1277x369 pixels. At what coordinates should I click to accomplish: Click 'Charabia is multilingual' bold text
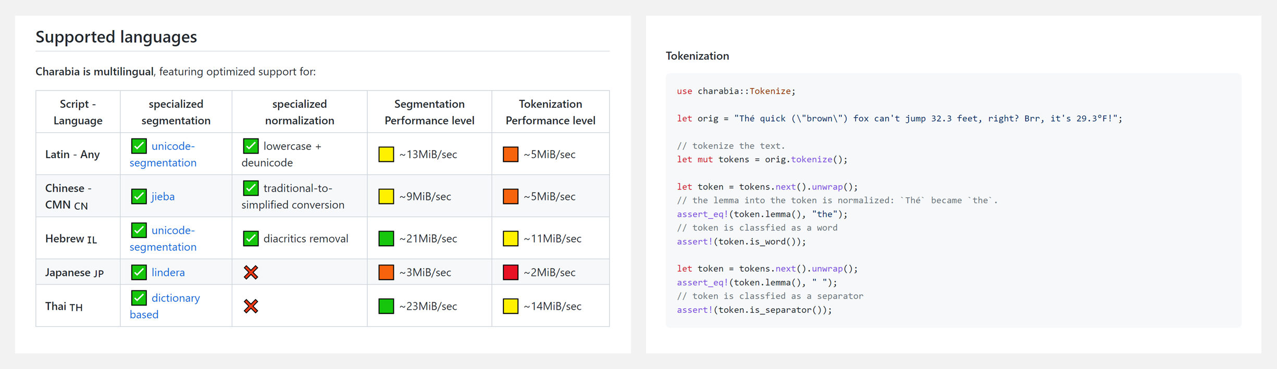(x=94, y=71)
